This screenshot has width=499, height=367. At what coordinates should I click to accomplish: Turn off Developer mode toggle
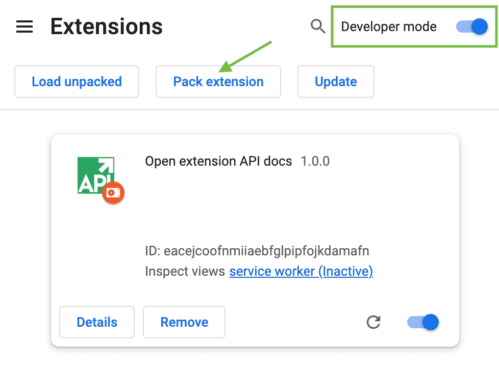[x=472, y=27]
